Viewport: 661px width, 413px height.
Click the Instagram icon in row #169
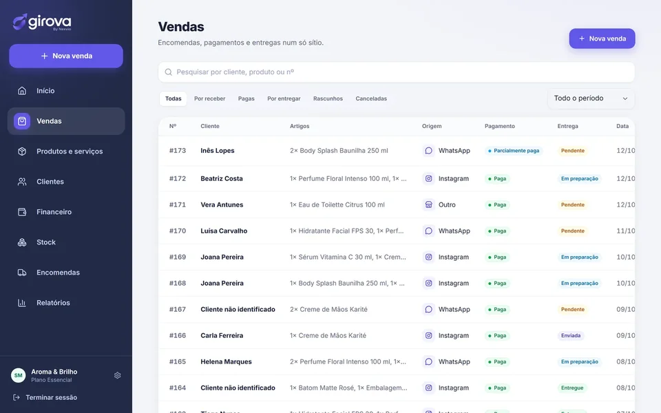tap(429, 257)
